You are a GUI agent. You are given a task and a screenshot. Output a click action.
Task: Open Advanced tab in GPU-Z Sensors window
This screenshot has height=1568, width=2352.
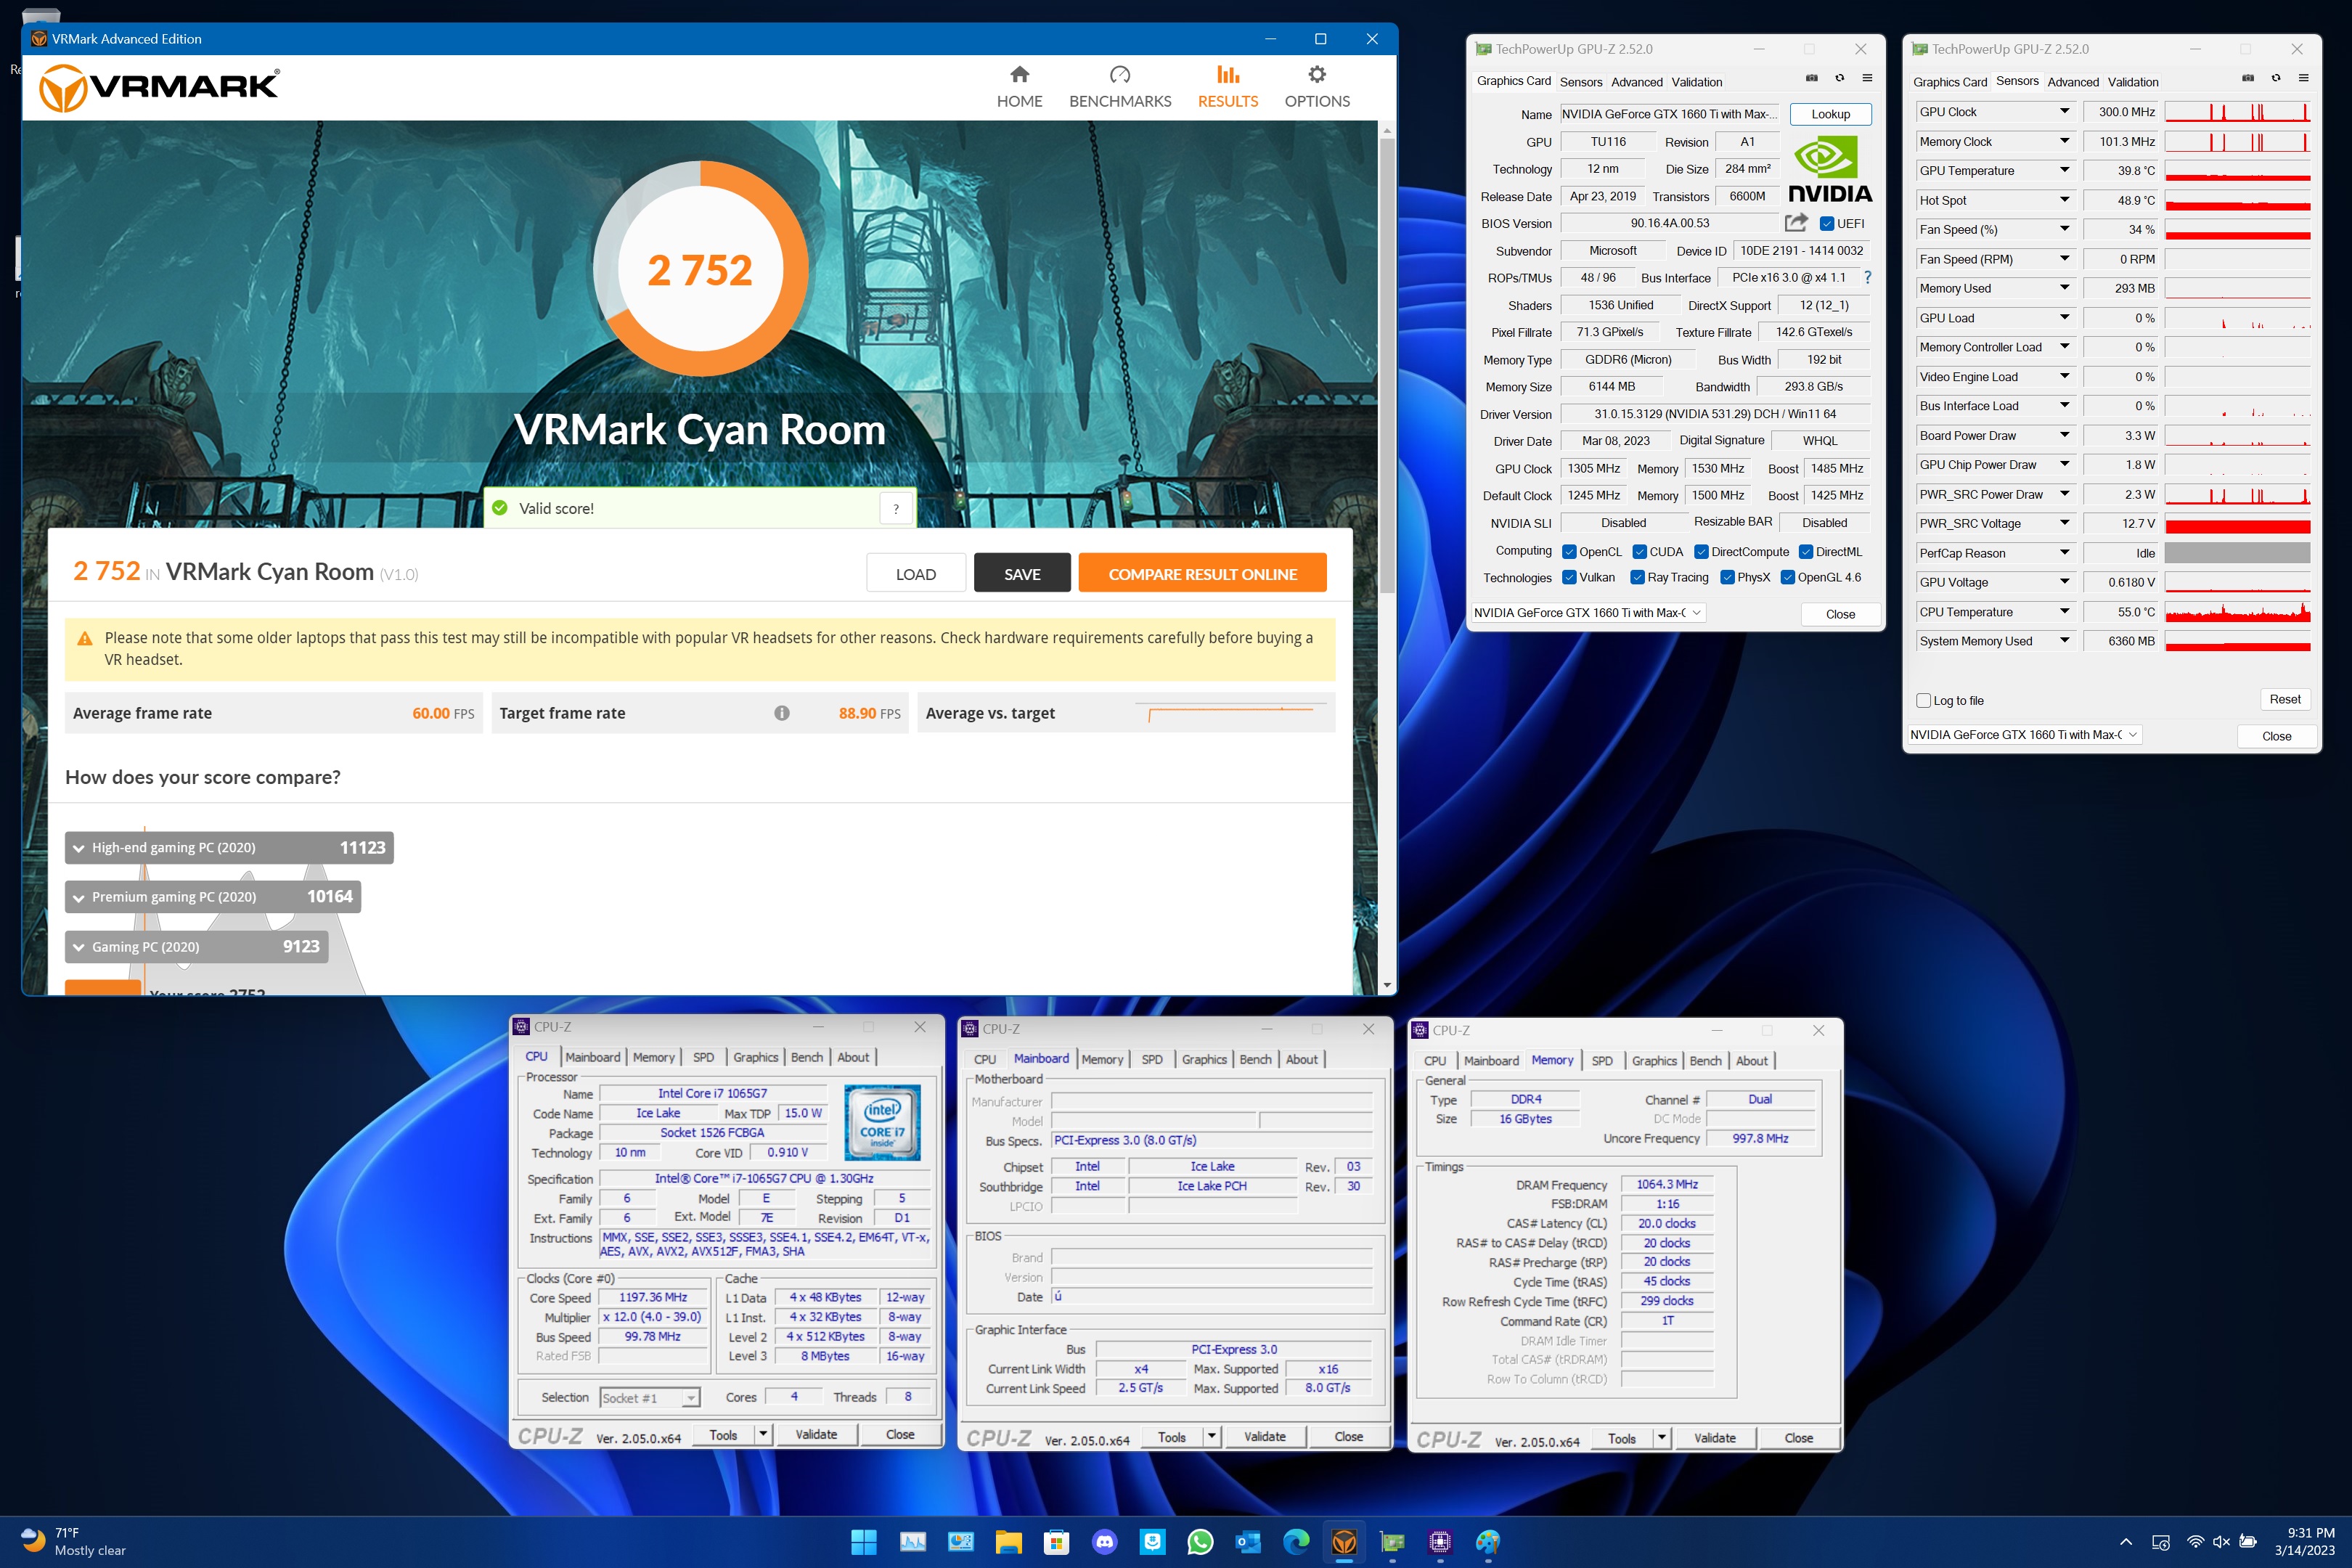[x=2073, y=82]
